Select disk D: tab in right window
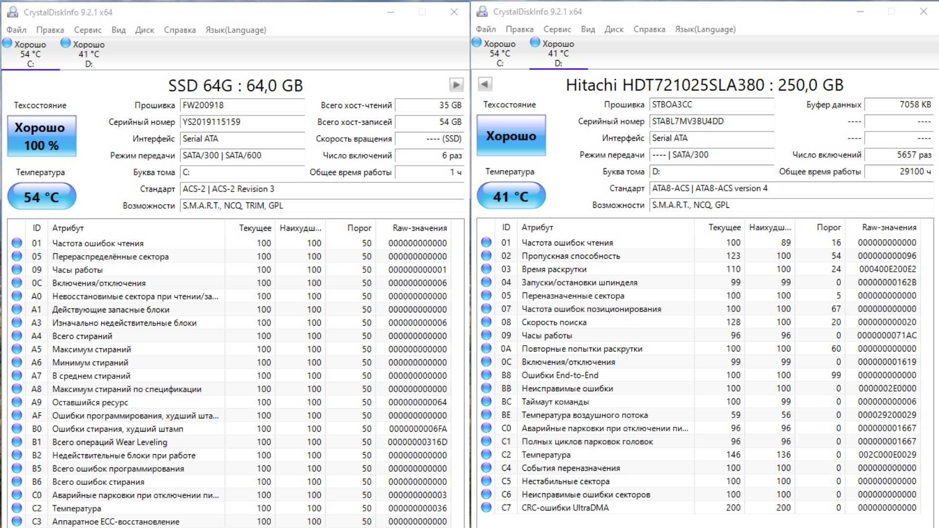 tap(558, 53)
